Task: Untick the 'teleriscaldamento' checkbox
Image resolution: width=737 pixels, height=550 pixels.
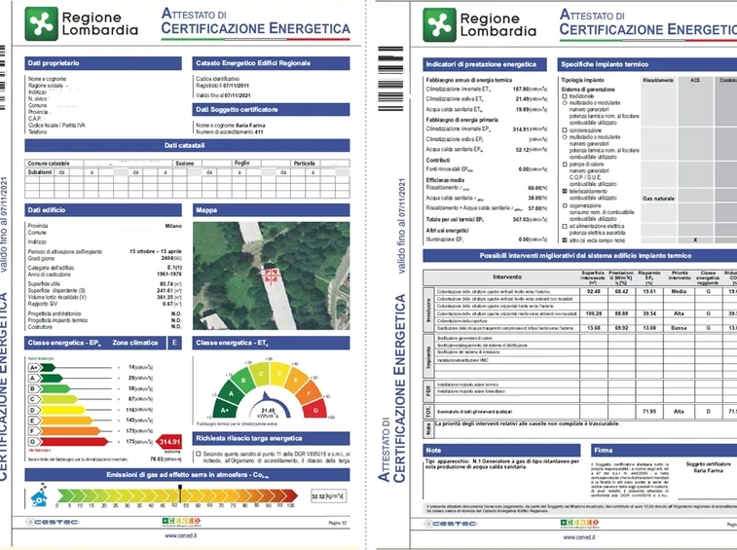Action: pos(565,192)
